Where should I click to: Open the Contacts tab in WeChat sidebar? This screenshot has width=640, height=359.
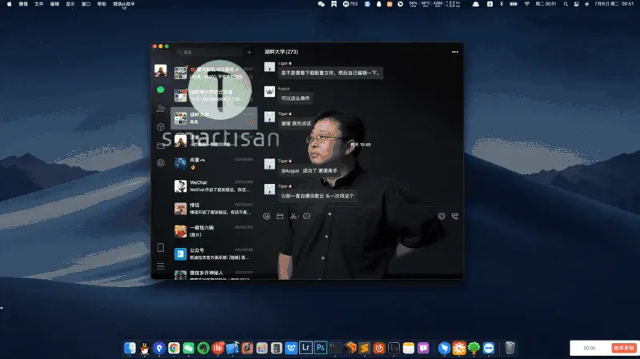[x=161, y=109]
